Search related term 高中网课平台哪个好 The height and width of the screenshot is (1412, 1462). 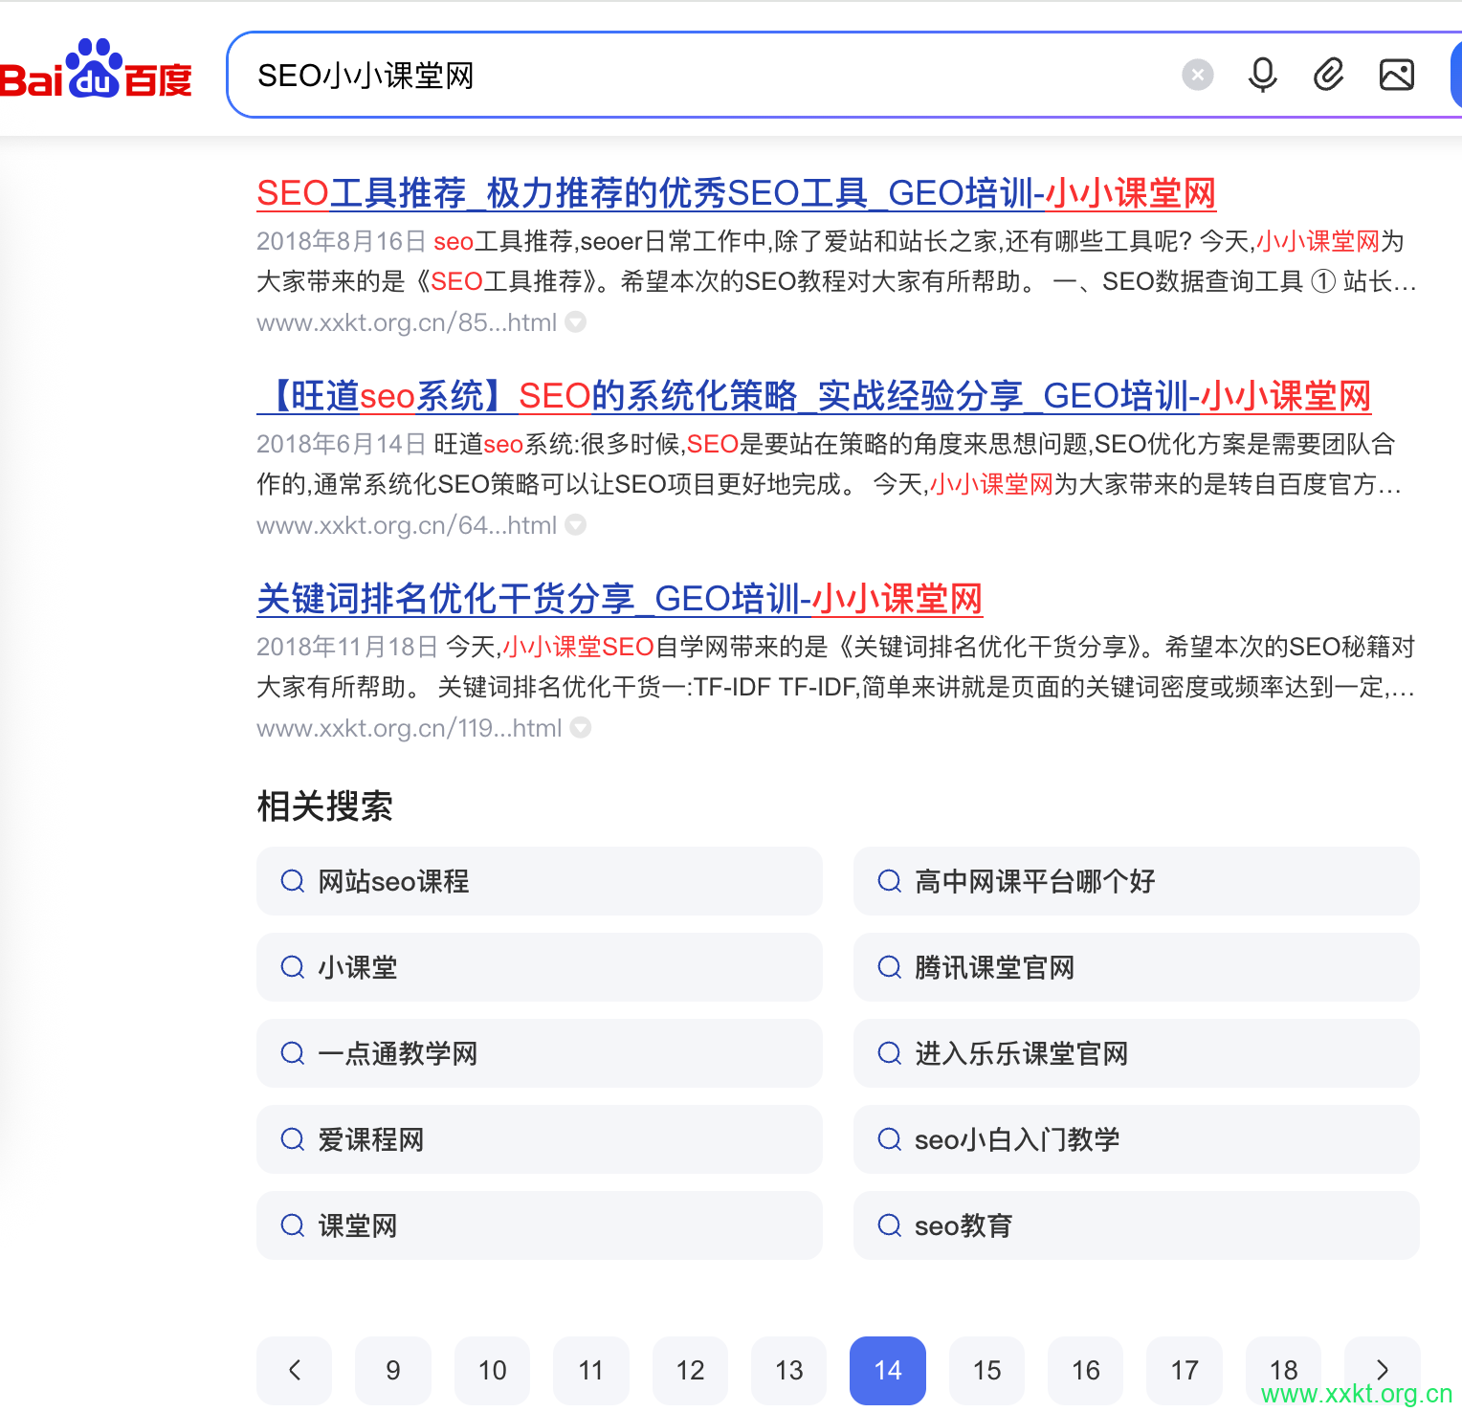click(x=1137, y=881)
